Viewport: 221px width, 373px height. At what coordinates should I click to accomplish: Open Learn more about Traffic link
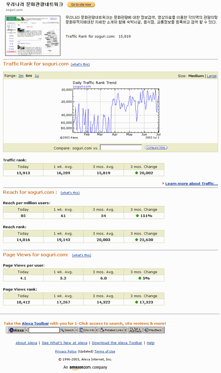tap(191, 183)
